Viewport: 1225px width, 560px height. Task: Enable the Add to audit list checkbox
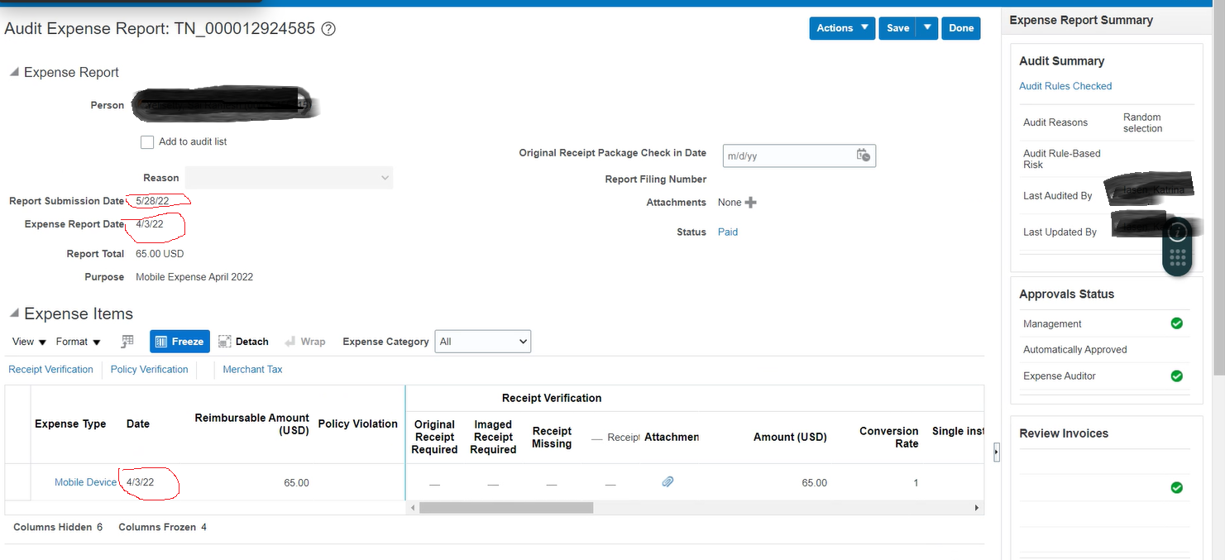(147, 141)
